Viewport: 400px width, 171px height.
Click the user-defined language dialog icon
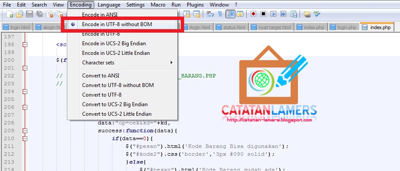pos(240,14)
